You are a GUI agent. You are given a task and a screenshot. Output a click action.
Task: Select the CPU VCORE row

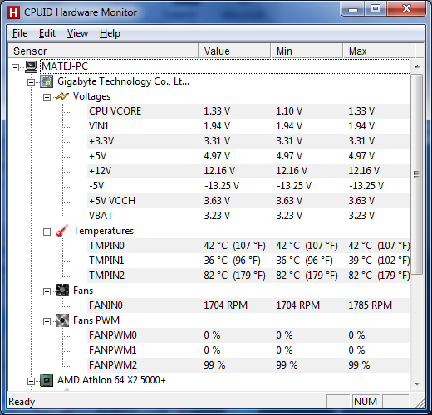click(248, 111)
